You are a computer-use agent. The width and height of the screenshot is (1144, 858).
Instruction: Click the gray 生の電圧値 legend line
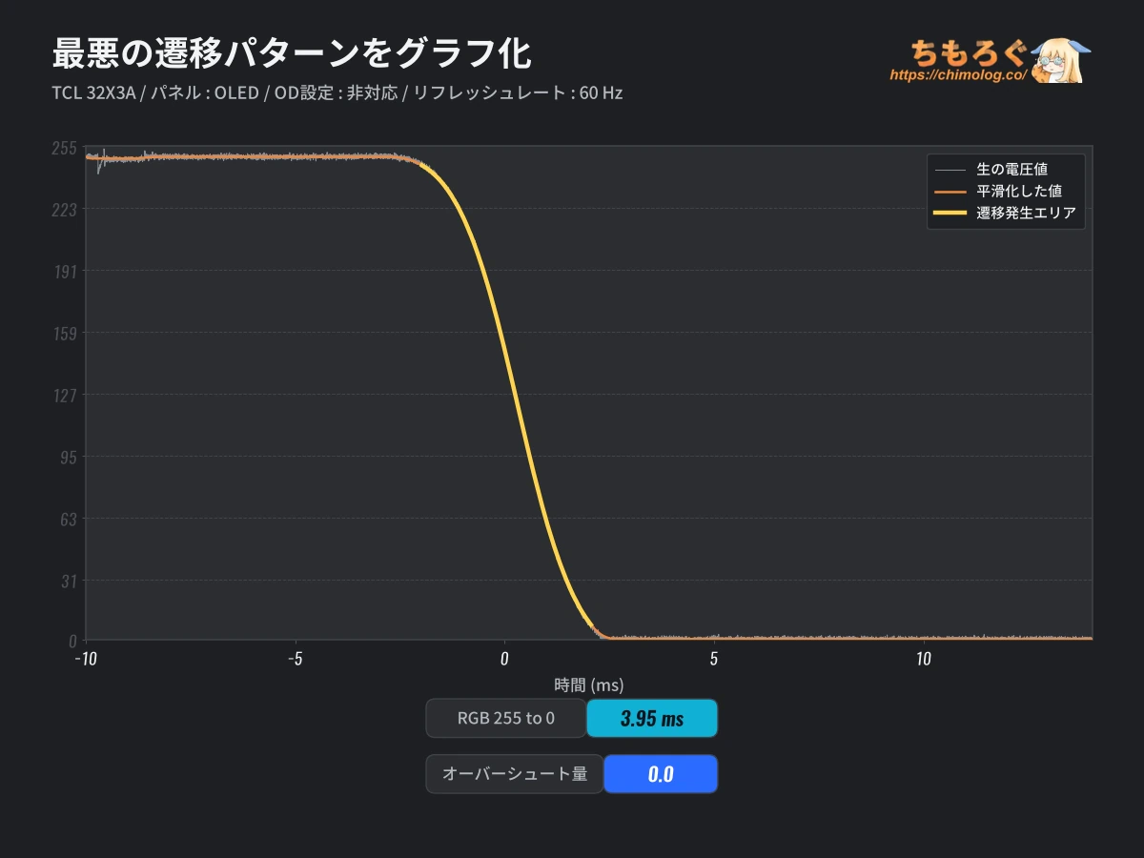coord(950,170)
